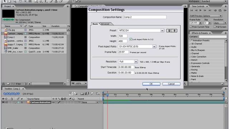Open the Brainstorm graph icon in timeline
Screen dimensions: 229x129
[98, 94]
